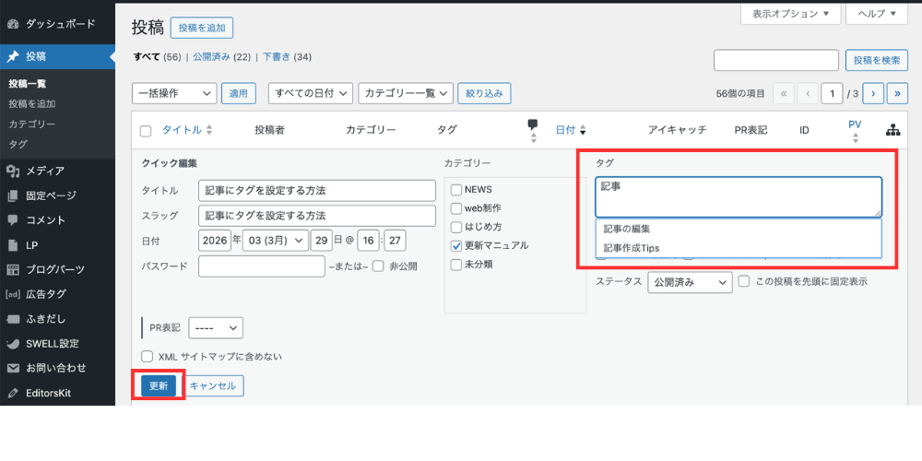The width and height of the screenshot is (922, 461).
Task: Open お問い合わせ in the sidebar
Action: (x=55, y=368)
